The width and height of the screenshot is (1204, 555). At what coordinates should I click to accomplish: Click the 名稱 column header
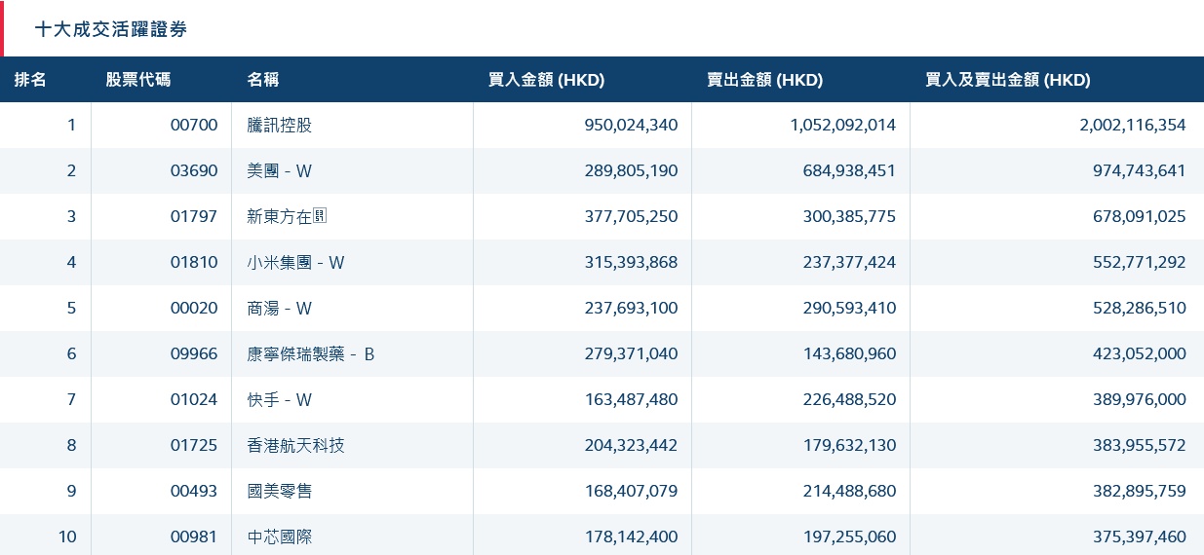[x=263, y=80]
